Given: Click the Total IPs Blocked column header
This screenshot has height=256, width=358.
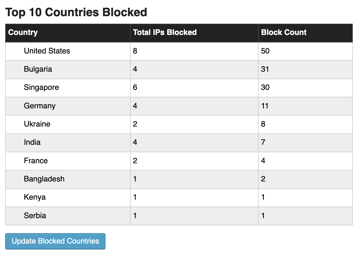Looking at the screenshot, I should 165,32.
